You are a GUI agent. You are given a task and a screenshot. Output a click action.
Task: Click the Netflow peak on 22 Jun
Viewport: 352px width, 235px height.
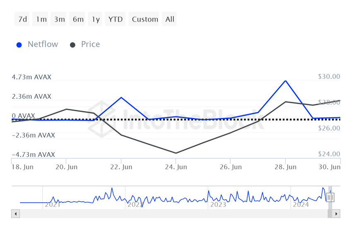coord(121,97)
